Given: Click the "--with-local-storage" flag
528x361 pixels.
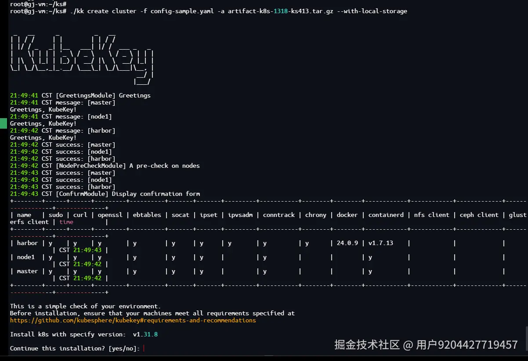Looking at the screenshot, I should (372, 11).
